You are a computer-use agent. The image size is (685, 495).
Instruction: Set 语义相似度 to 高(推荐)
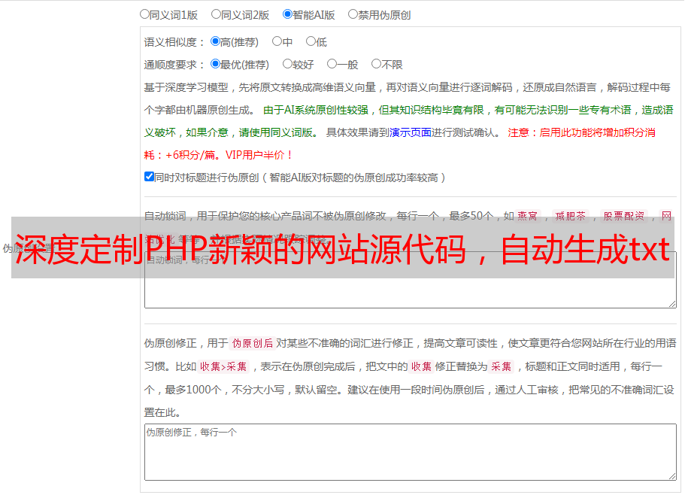coord(215,41)
